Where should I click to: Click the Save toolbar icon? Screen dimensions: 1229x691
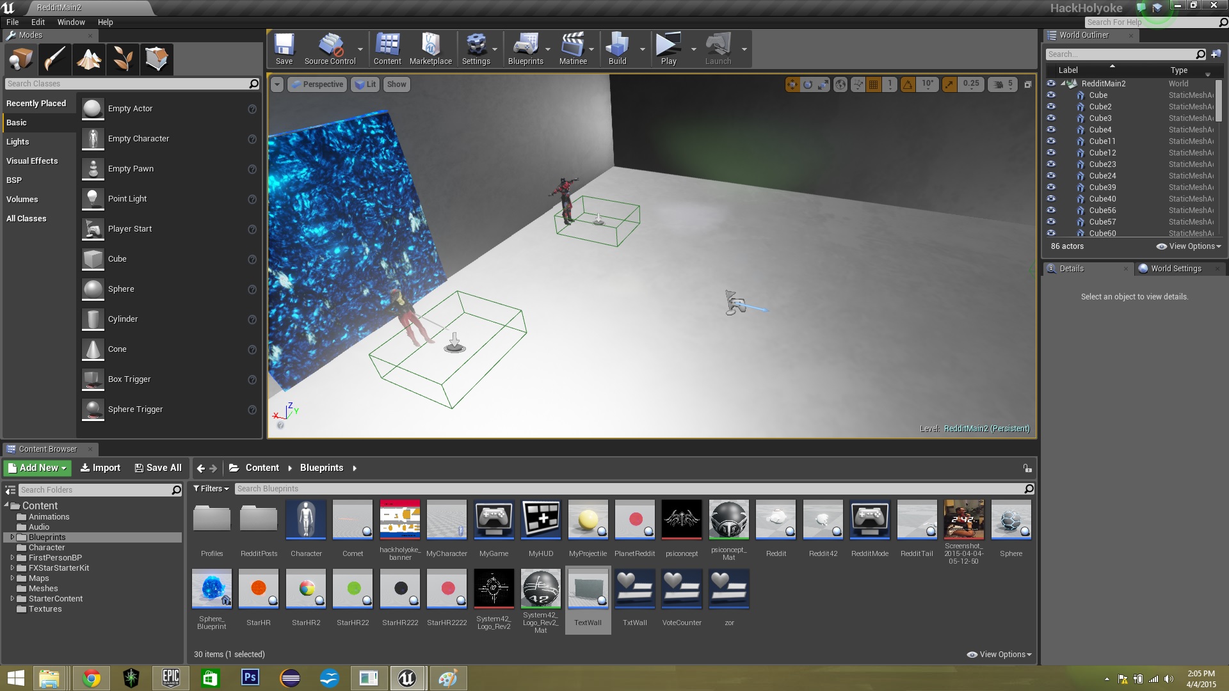(284, 49)
